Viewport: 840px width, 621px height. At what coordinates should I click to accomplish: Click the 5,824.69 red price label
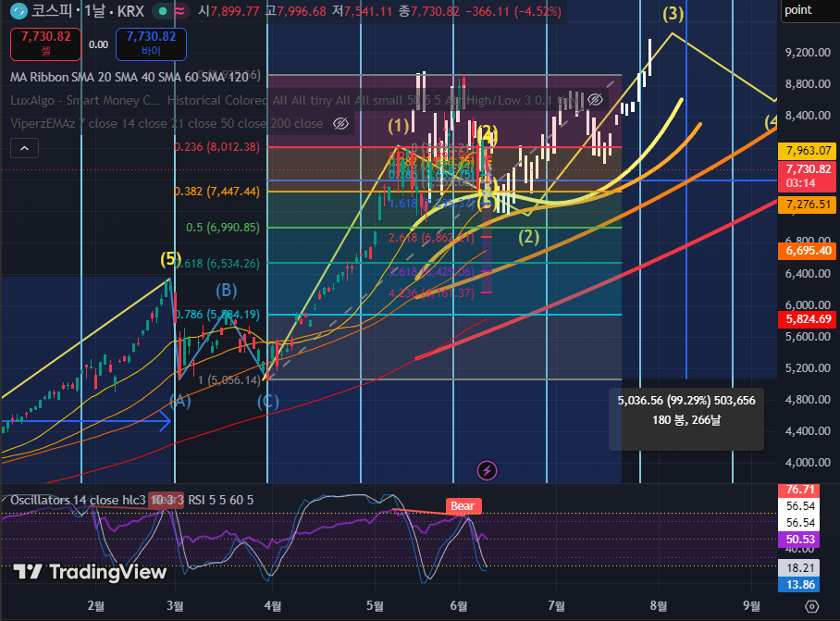[809, 320]
